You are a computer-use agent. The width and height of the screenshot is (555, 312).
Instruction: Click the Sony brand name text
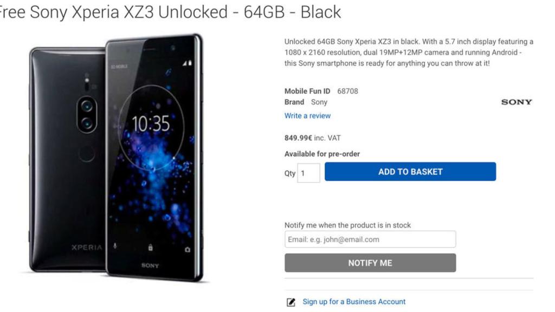319,102
